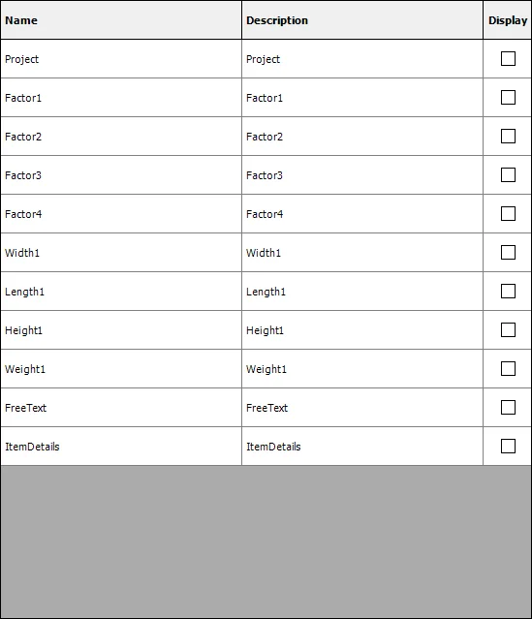Select the FreeText description cell

pyautogui.click(x=362, y=408)
